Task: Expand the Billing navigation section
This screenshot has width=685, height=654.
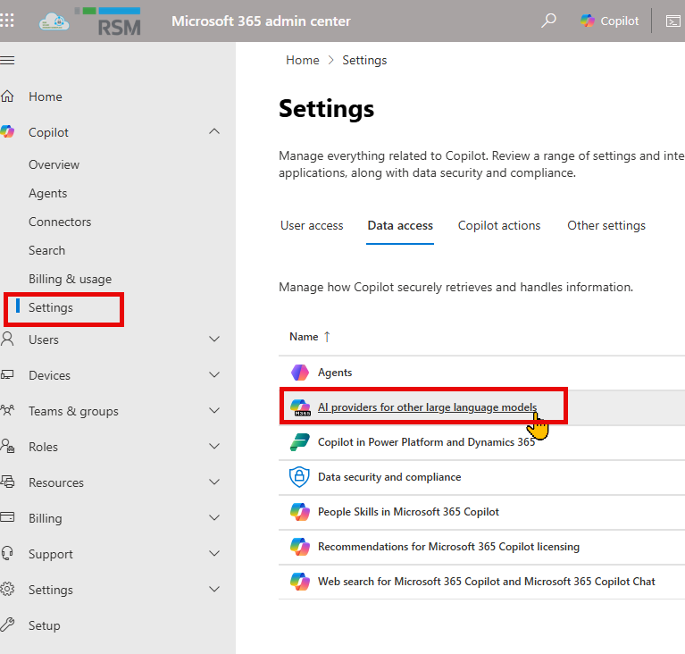Action: (213, 518)
